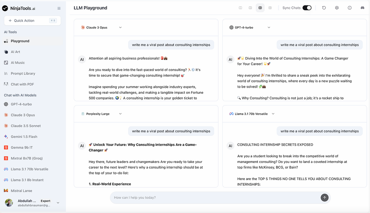Collapse the sidebar with hamburger icon
This screenshot has width=370, height=213.
59,8
